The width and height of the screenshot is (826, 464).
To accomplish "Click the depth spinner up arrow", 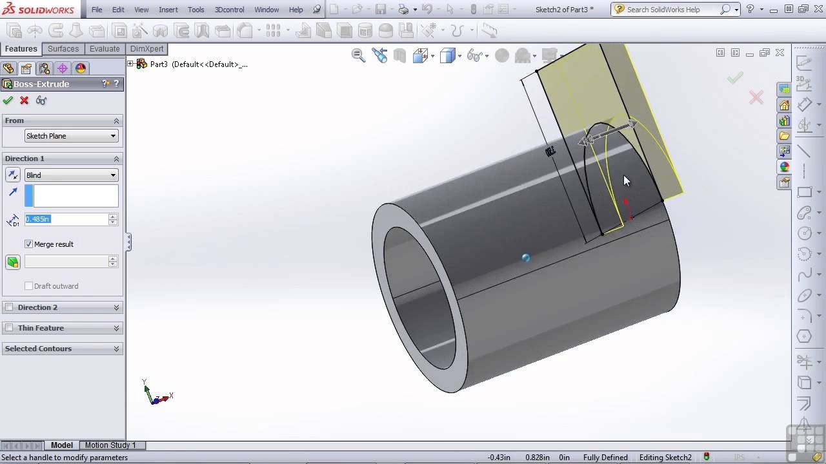I will [x=113, y=217].
